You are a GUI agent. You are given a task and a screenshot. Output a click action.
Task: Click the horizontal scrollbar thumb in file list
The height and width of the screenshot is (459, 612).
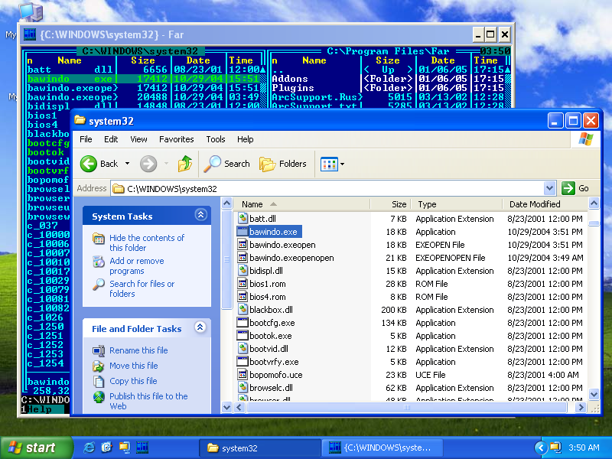(406, 408)
